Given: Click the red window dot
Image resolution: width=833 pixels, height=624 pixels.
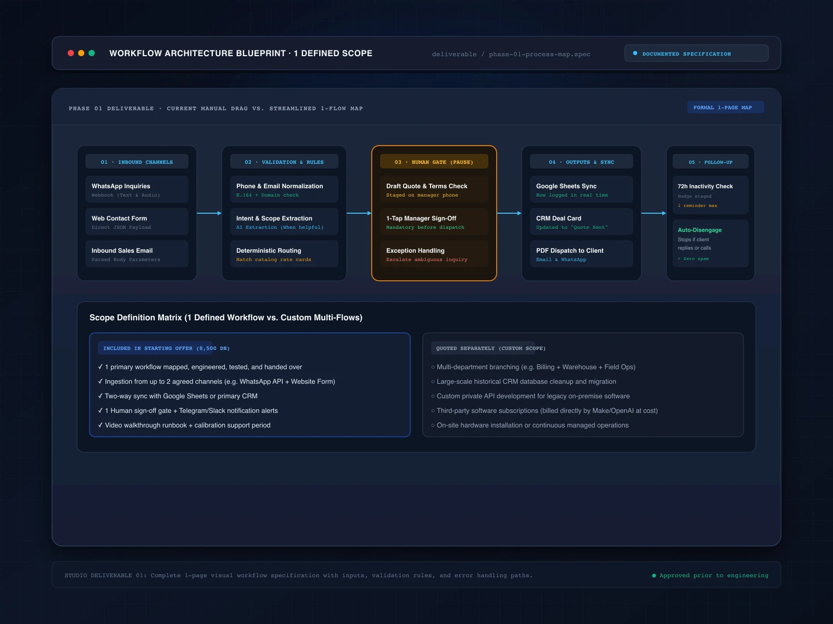Looking at the screenshot, I should [71, 53].
